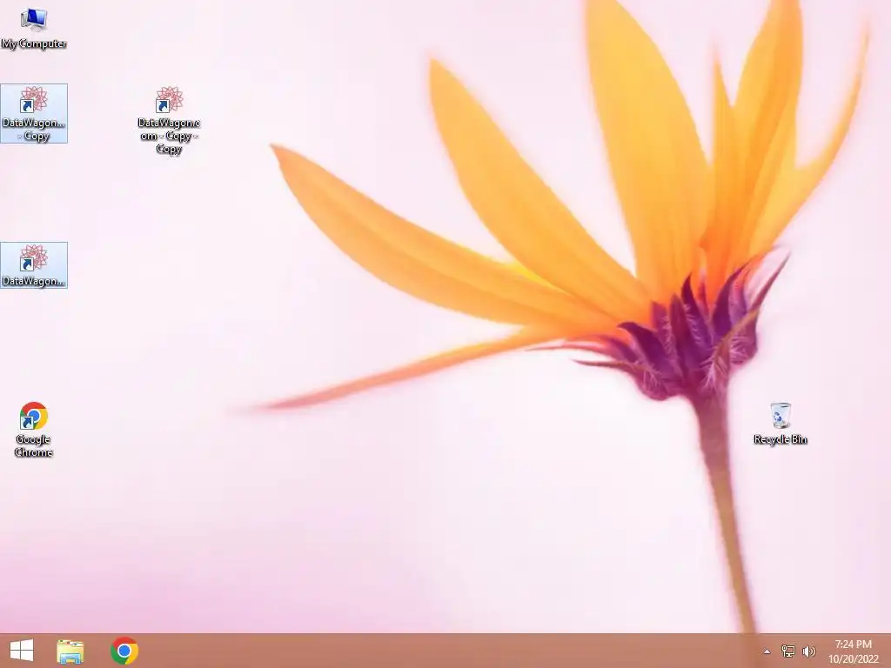Open the Windows Start button
The height and width of the screenshot is (668, 891).
pyautogui.click(x=22, y=651)
